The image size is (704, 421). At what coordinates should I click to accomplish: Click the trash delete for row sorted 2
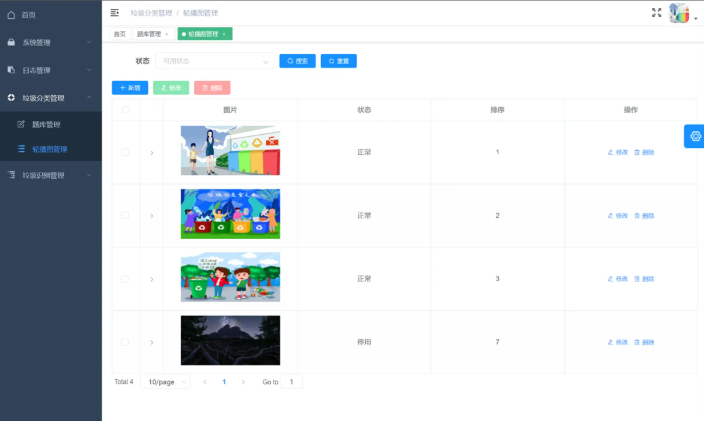coord(644,216)
